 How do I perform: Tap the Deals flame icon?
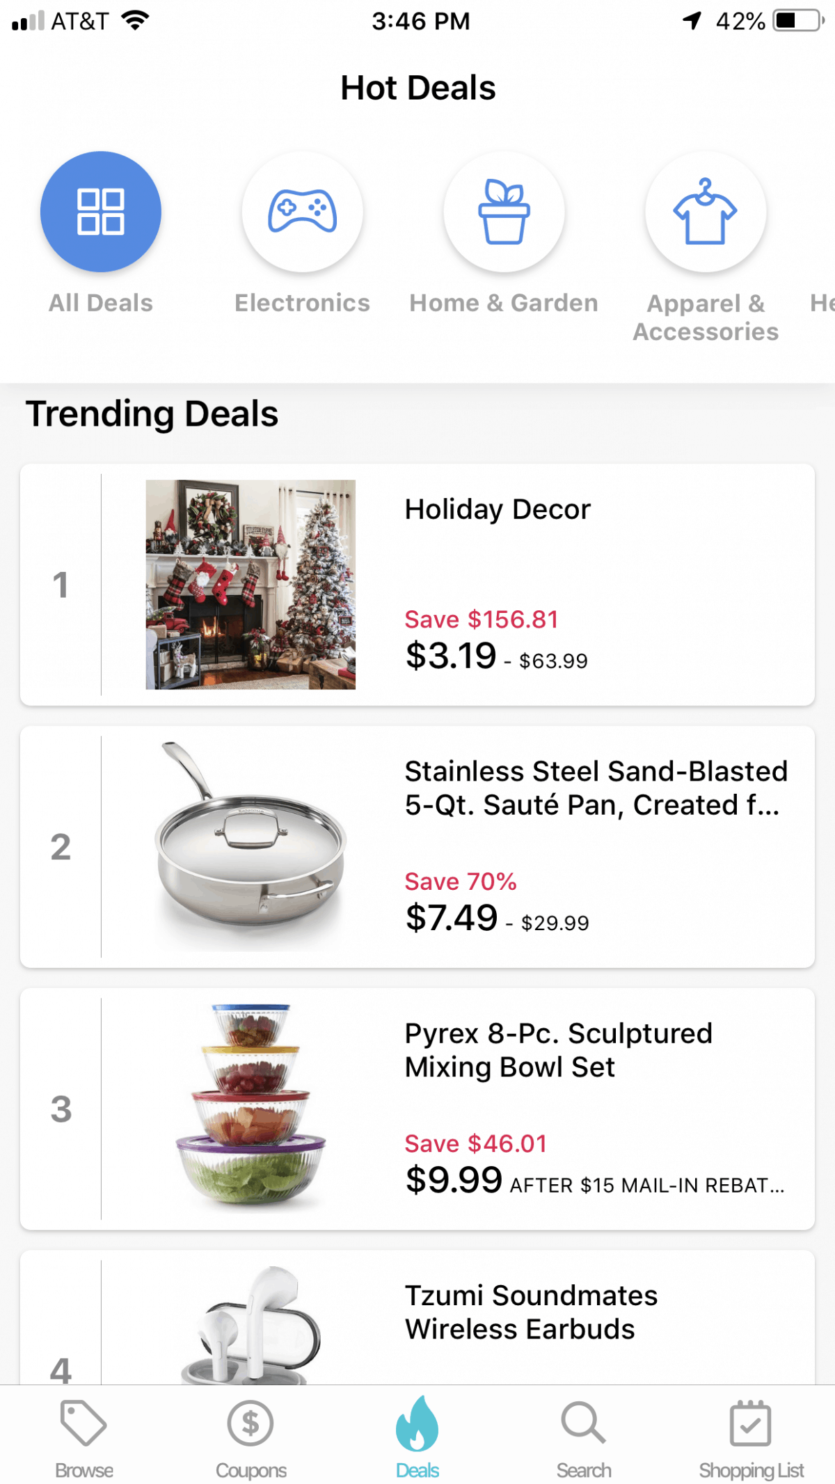point(417,1423)
